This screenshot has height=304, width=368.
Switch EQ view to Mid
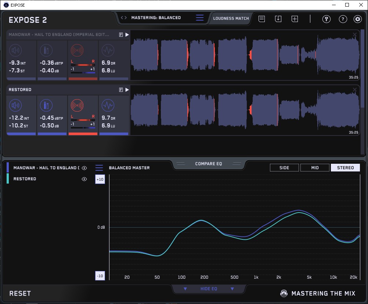tap(315, 168)
